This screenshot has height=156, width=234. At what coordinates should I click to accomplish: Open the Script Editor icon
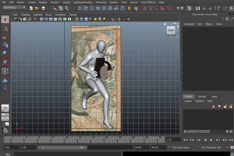[232, 154]
